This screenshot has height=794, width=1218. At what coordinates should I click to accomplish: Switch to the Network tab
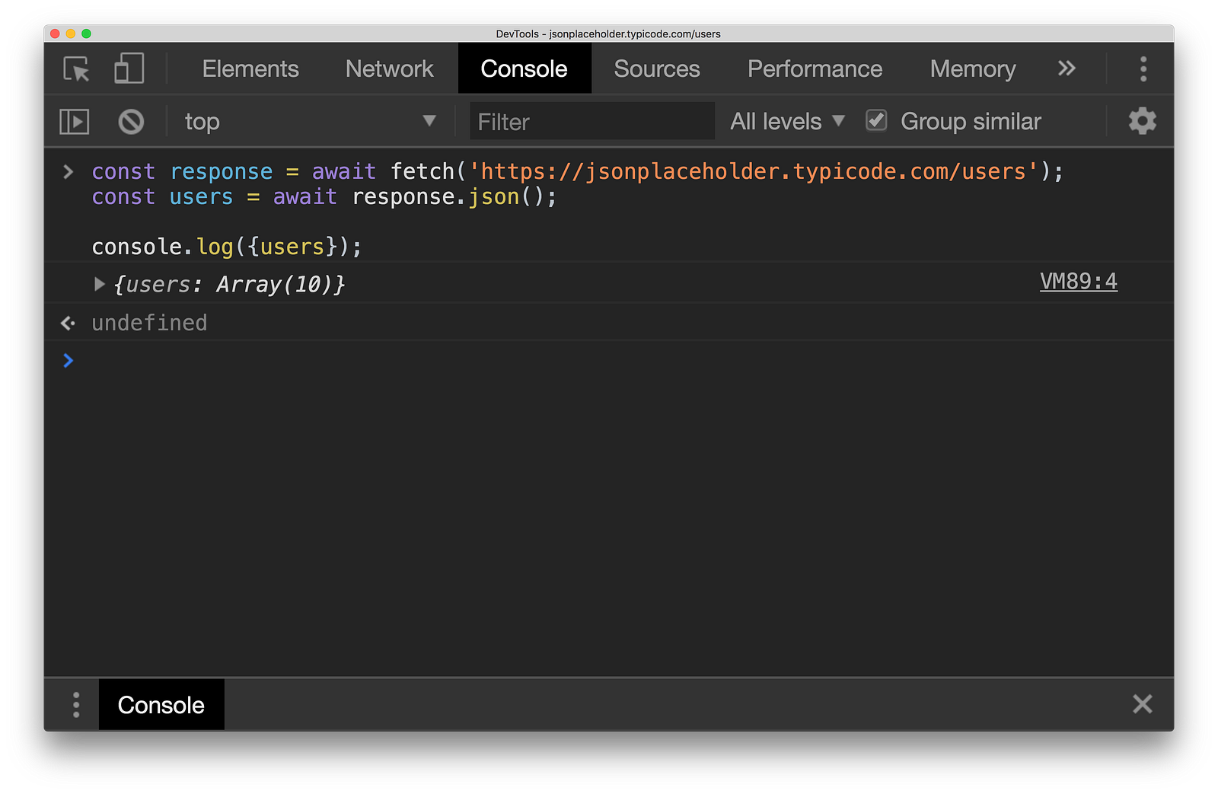coord(389,69)
